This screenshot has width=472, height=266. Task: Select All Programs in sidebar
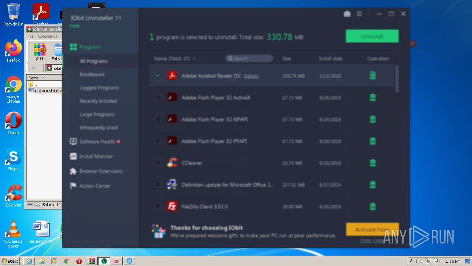point(94,61)
